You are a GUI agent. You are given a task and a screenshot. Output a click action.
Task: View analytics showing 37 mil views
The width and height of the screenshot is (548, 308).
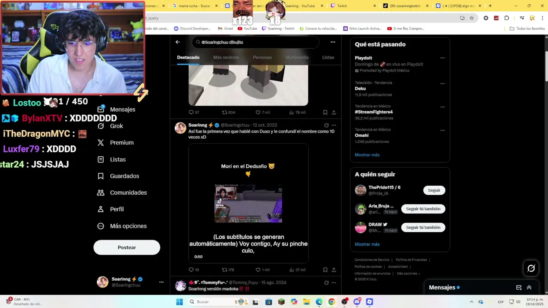pos(297,270)
